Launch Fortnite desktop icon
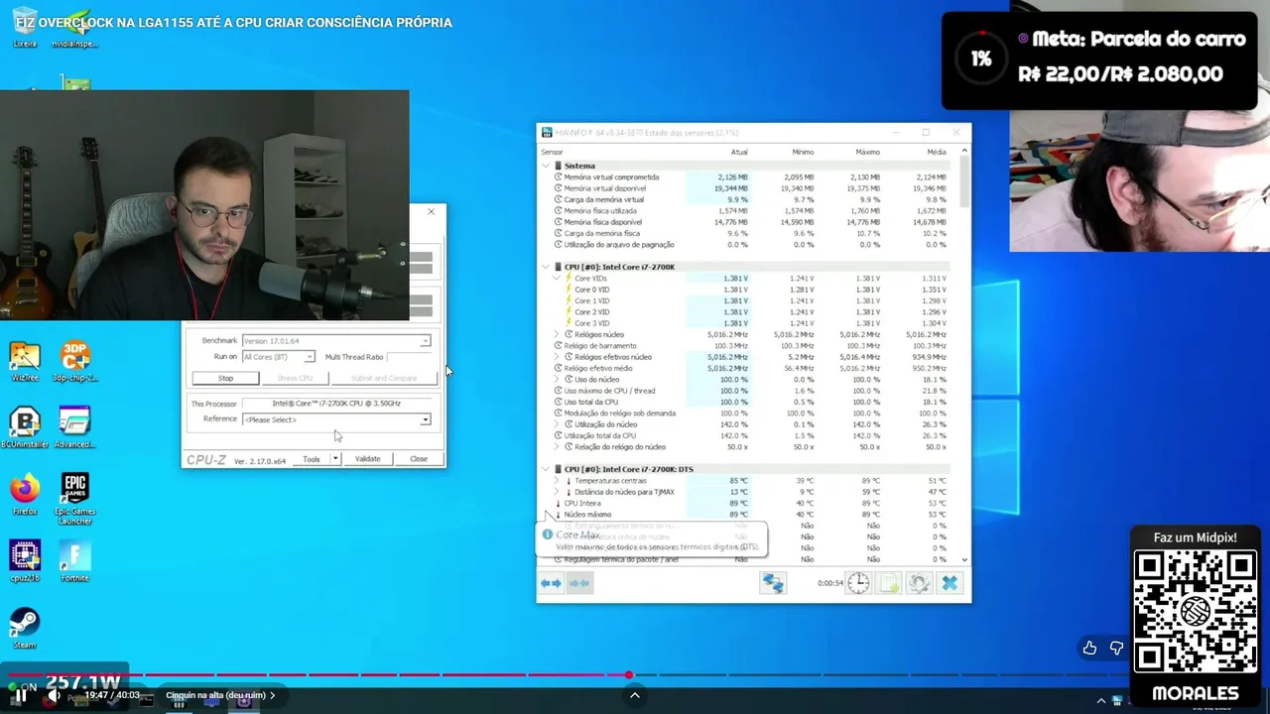 pos(74,560)
